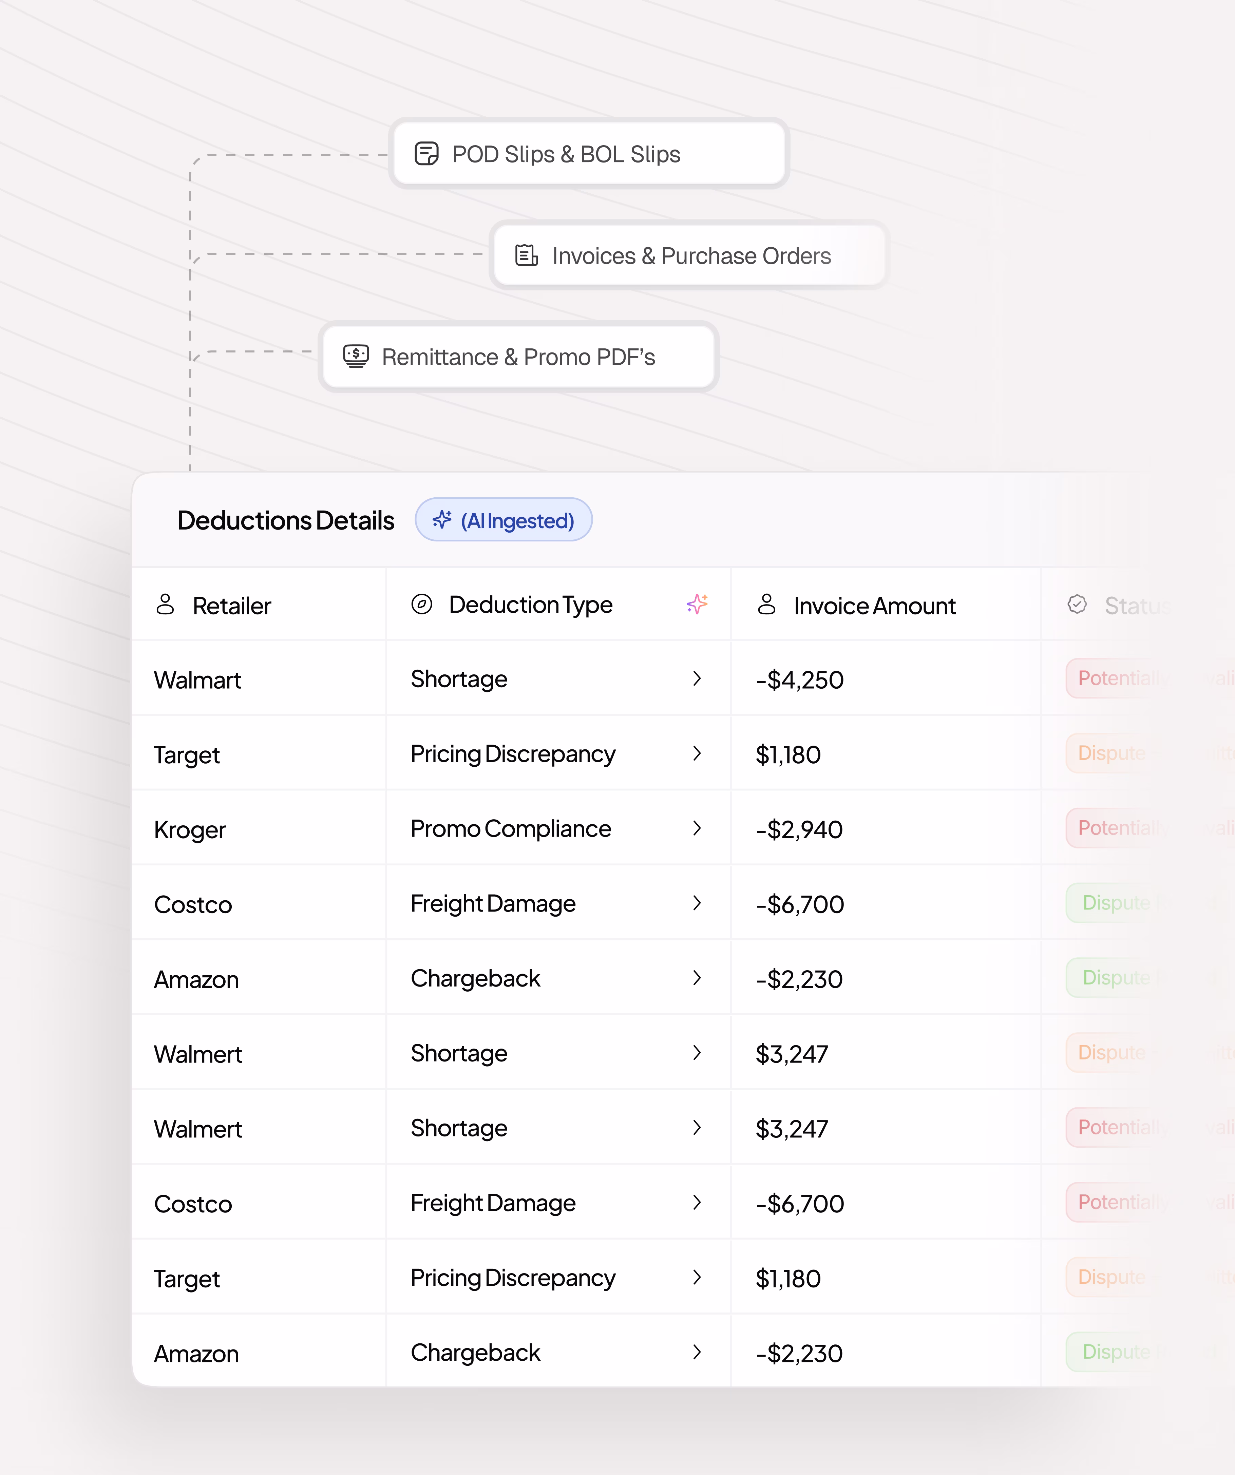Image resolution: width=1235 pixels, height=1475 pixels.
Task: Expand the last Amazon Chargeback chevron
Action: [x=697, y=1352]
